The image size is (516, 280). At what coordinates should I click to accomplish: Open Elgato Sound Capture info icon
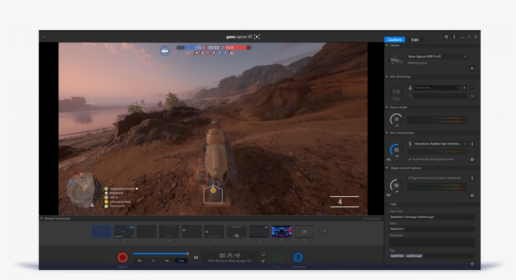(x=472, y=178)
